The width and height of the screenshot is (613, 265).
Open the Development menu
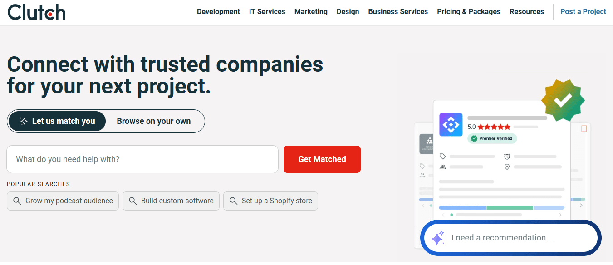coord(218,12)
